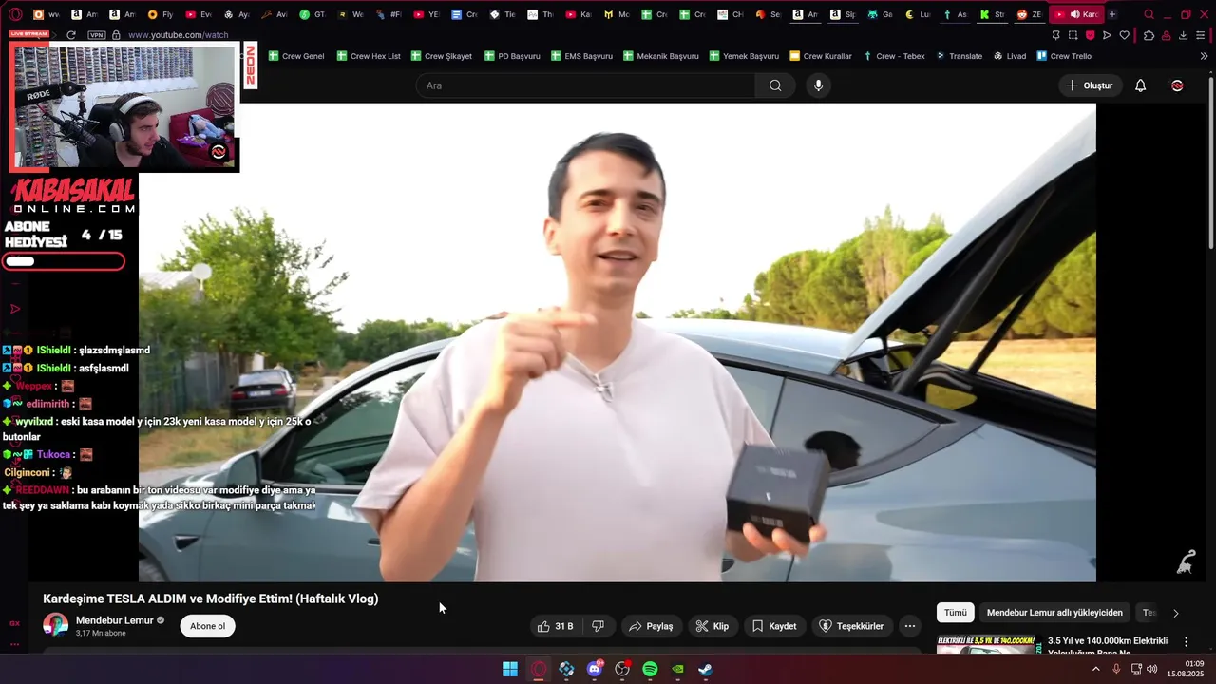Toggle the VPN badge in address bar

tap(96, 35)
